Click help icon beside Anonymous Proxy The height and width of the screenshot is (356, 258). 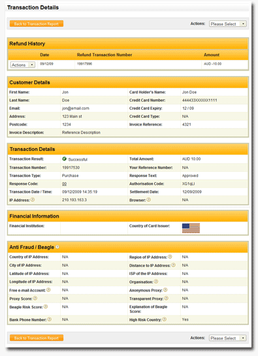[x=165, y=290]
